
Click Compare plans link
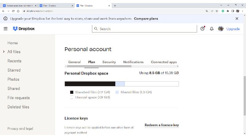(146, 18)
